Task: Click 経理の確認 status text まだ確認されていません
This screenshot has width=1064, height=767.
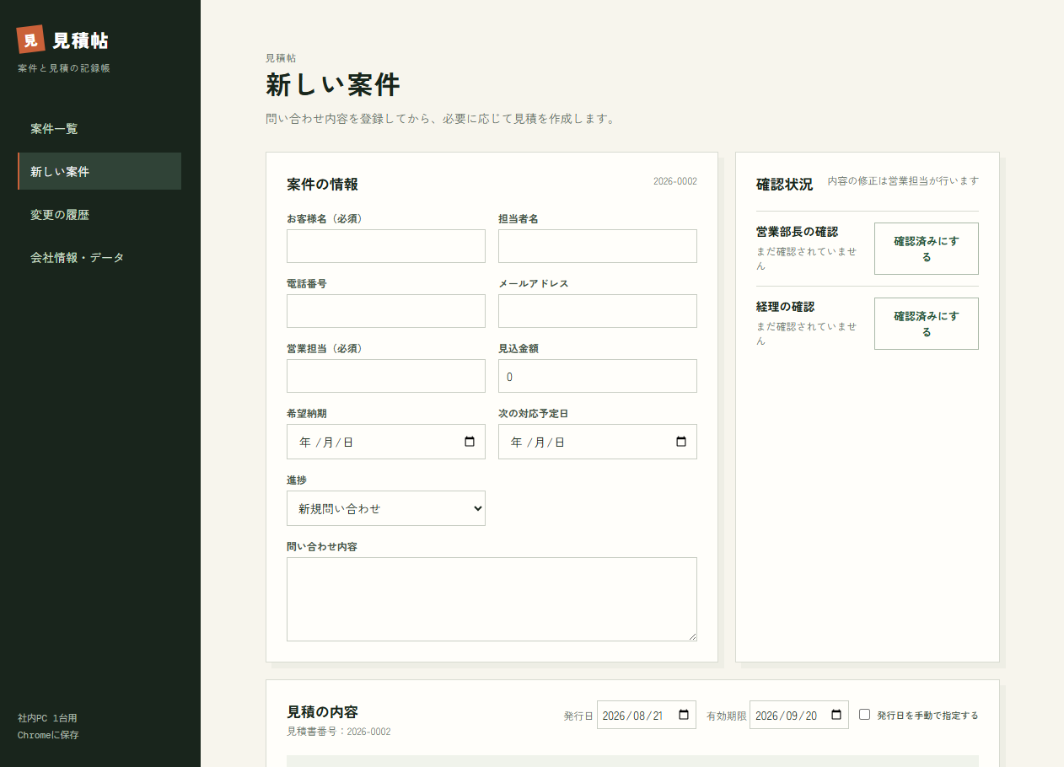Action: point(807,334)
